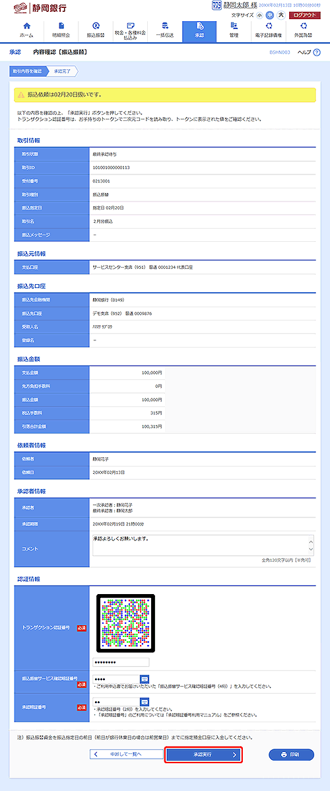Screen dimensions: 330x791
Task: Open software keyboard for 承認暗証番号
Action: pos(144,702)
